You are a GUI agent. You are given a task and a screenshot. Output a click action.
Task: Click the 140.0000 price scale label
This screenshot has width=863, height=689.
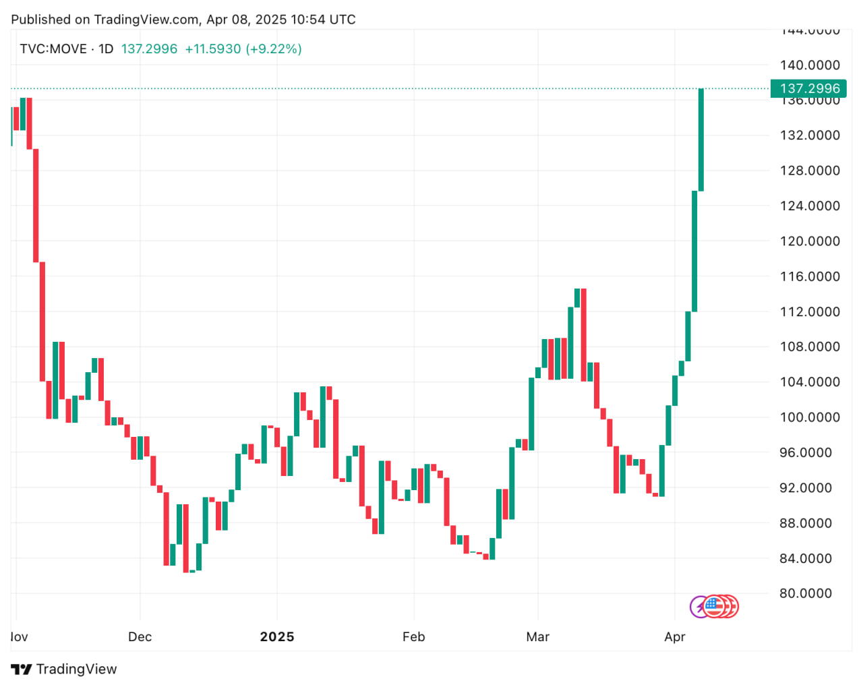[810, 65]
